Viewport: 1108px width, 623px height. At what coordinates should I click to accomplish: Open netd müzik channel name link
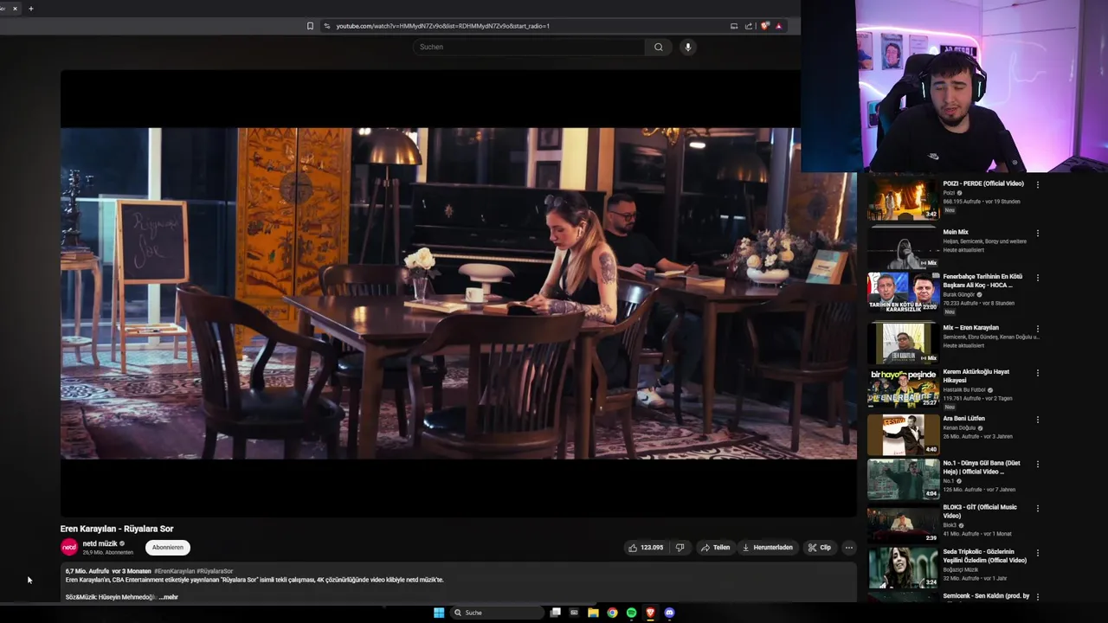pos(100,543)
